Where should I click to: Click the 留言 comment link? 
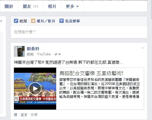pyautogui.click(x=24, y=115)
